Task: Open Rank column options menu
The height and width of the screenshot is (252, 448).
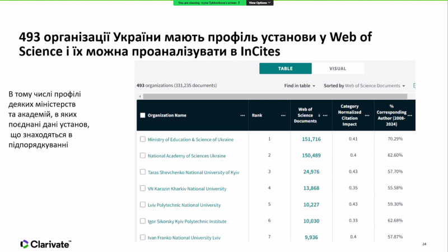Action: 283,115
